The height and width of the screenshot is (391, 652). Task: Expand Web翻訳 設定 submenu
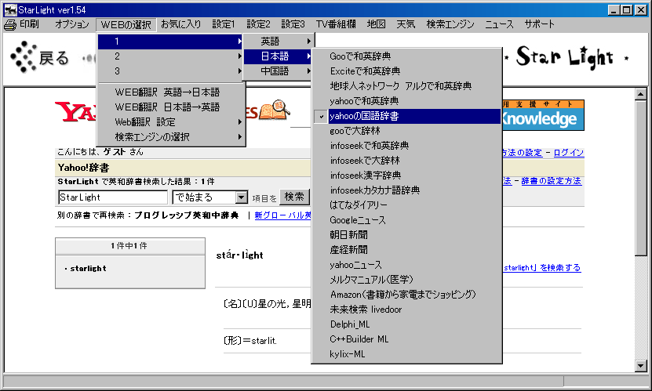tap(170, 122)
